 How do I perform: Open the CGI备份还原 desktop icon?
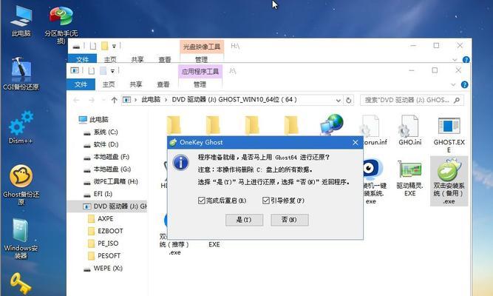(21, 73)
